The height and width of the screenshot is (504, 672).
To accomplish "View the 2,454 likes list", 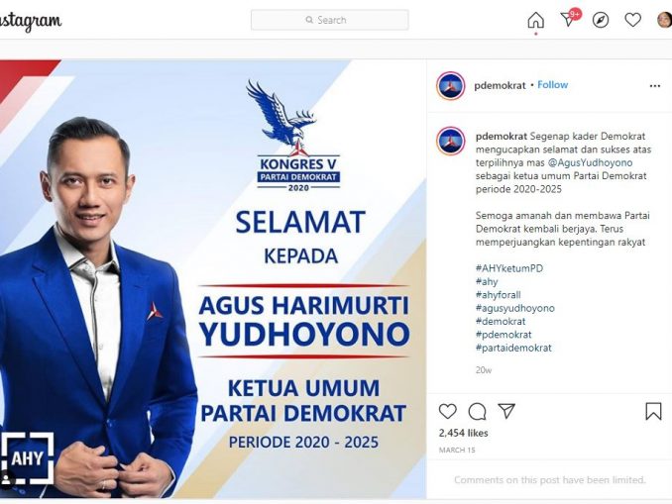I will tap(463, 433).
